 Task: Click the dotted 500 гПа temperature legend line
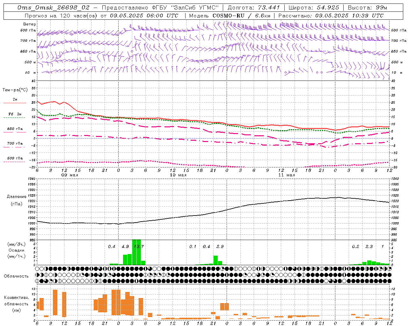tap(14, 162)
